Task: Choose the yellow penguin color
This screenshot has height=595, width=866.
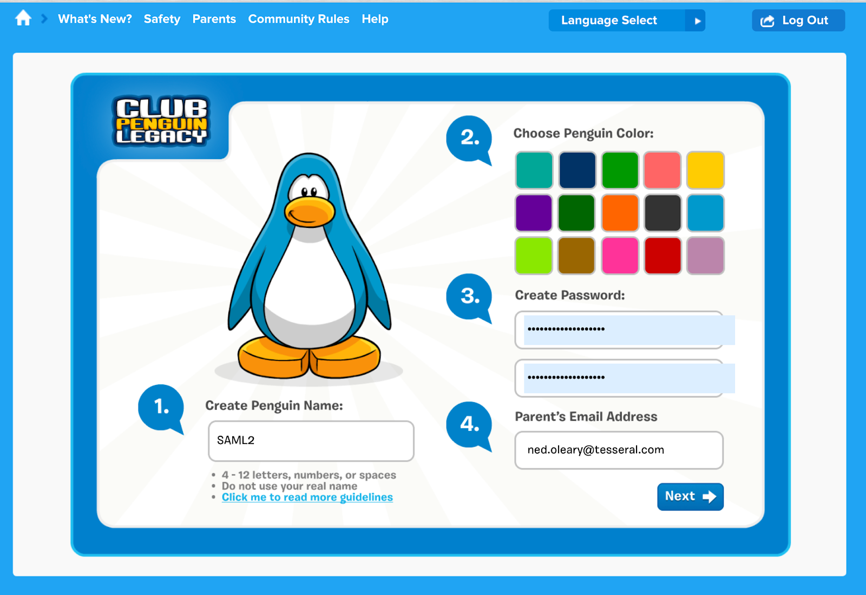Action: click(x=705, y=170)
